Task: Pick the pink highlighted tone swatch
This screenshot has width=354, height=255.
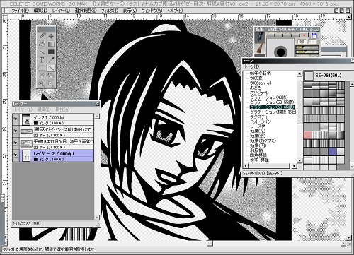Action: point(307,135)
